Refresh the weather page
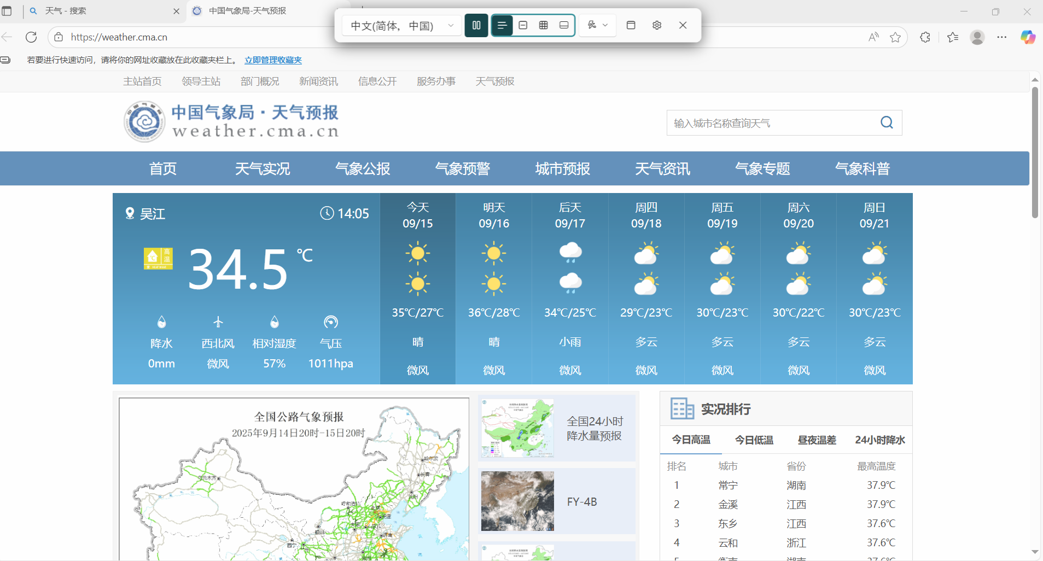The height and width of the screenshot is (561, 1043). pos(31,37)
